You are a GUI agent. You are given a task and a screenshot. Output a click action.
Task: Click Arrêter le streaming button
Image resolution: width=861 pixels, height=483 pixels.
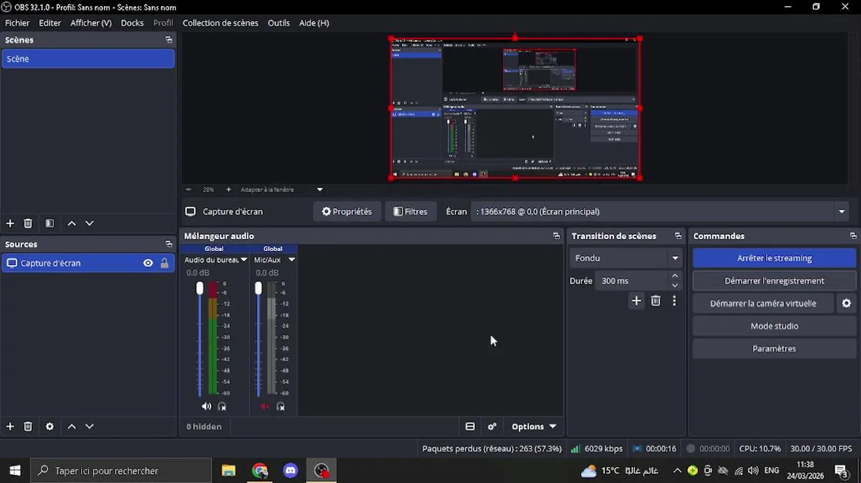[x=774, y=258]
